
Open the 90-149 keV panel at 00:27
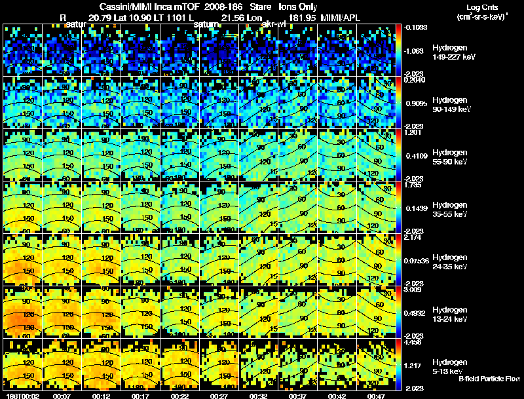point(219,103)
